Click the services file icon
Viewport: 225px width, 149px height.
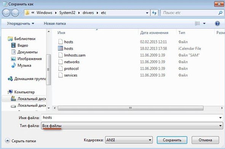click(61, 75)
